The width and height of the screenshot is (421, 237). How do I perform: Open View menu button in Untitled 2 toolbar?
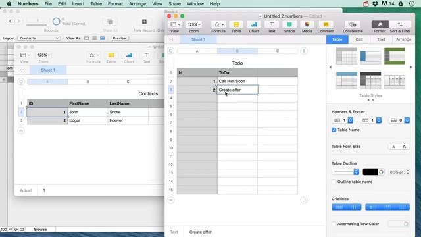pos(175,24)
